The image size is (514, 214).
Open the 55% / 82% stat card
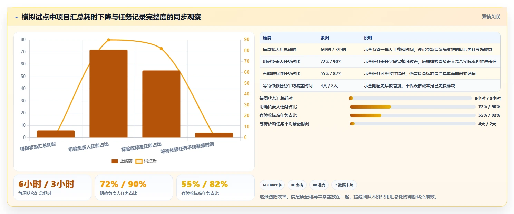(x=215, y=187)
